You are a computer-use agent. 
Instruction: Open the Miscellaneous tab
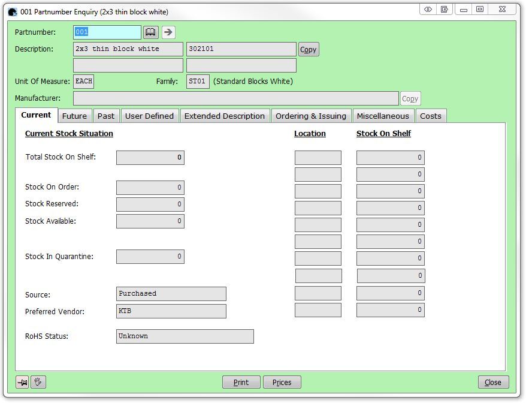[383, 116]
